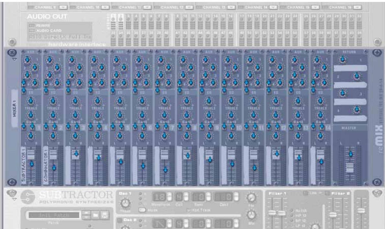The image size is (385, 229).
Task: Click the Osc 1 Mode button
Action: click(x=142, y=210)
